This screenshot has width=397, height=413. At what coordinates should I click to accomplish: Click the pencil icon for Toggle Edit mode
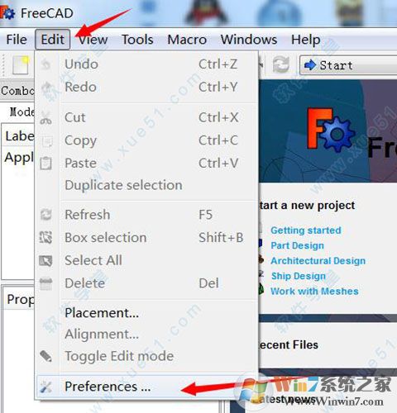[x=45, y=356]
